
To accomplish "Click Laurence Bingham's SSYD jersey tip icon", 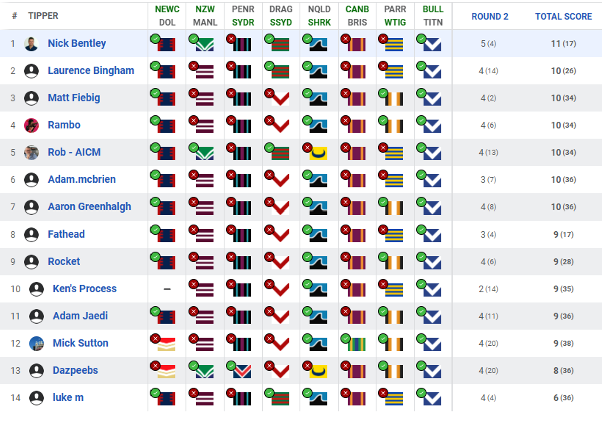I will click(x=278, y=70).
